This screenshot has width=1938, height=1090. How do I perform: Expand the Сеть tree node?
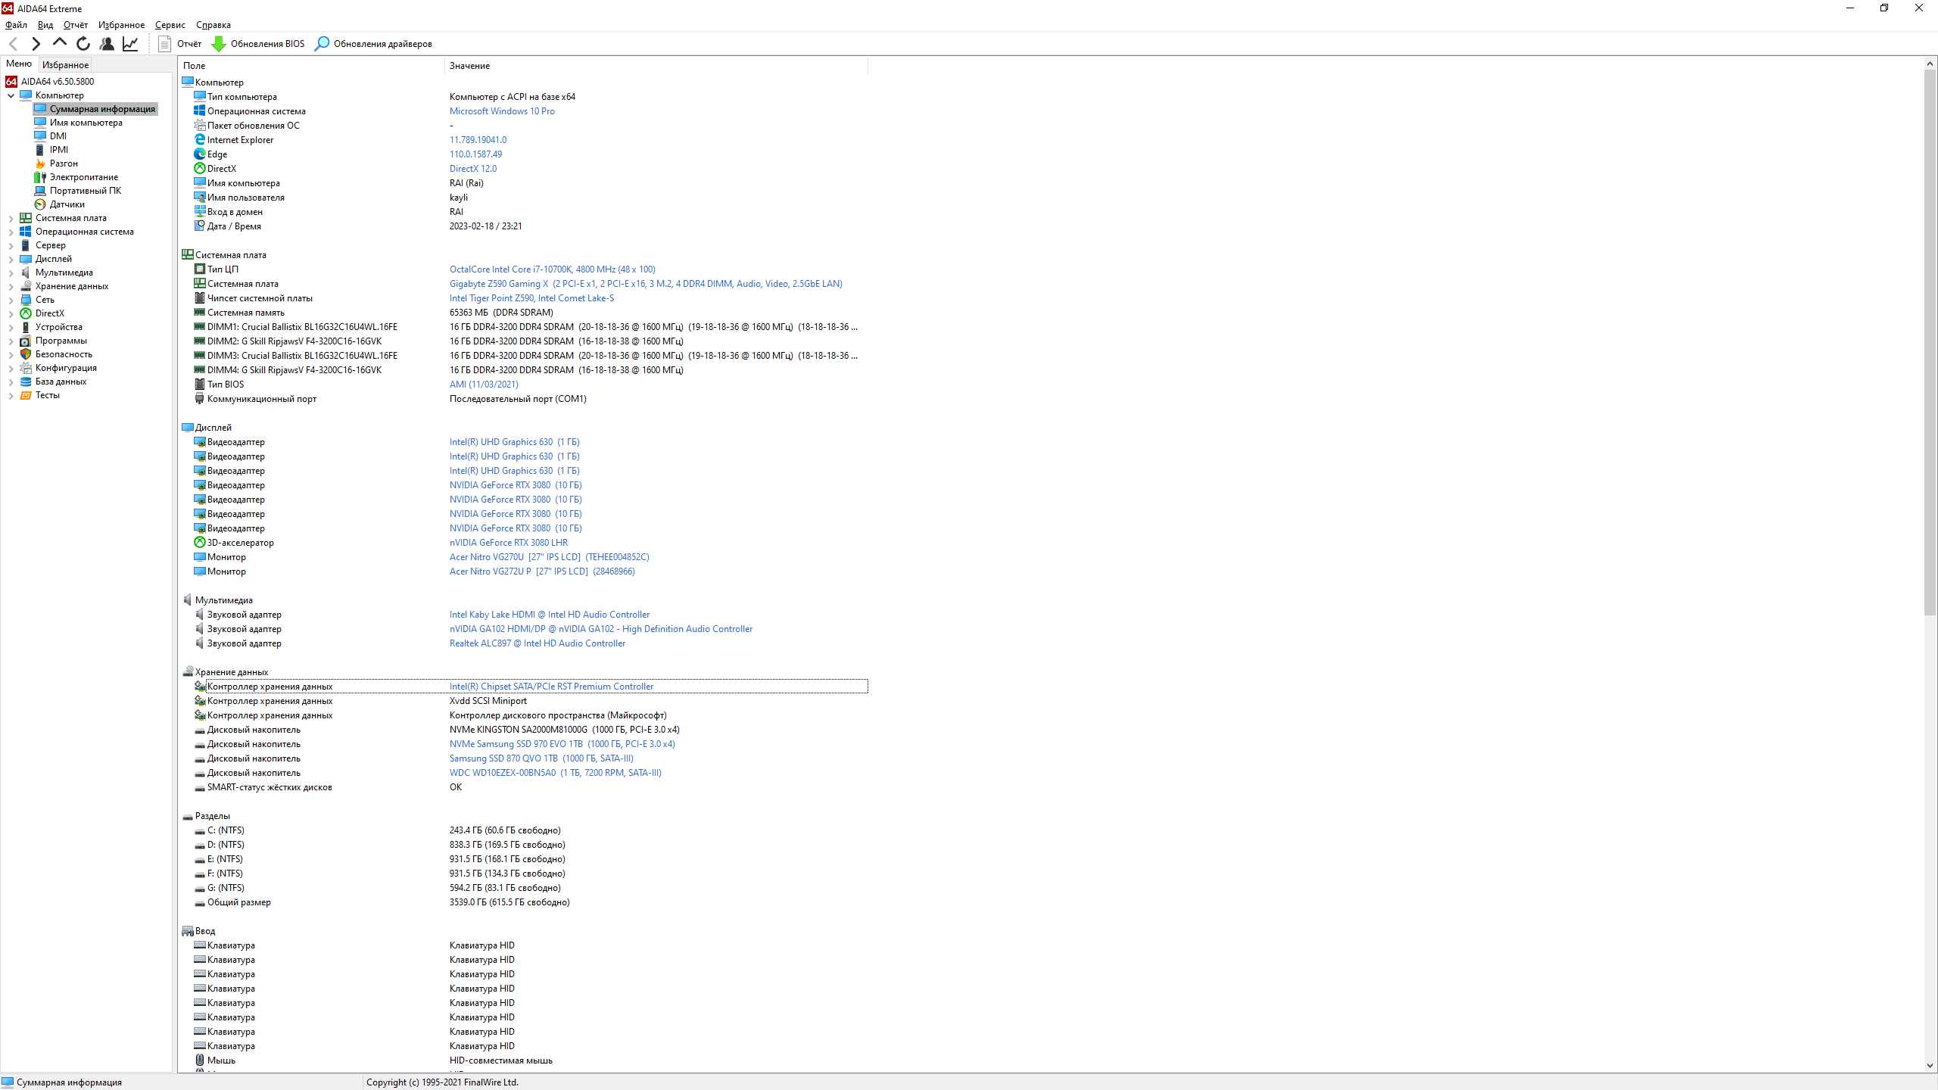pyautogui.click(x=11, y=300)
